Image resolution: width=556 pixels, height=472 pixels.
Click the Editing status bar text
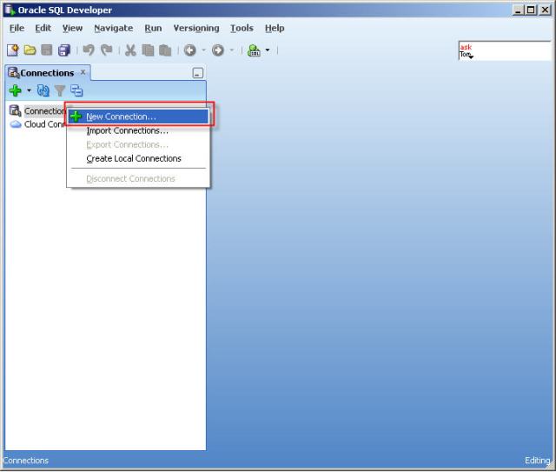[x=537, y=461]
